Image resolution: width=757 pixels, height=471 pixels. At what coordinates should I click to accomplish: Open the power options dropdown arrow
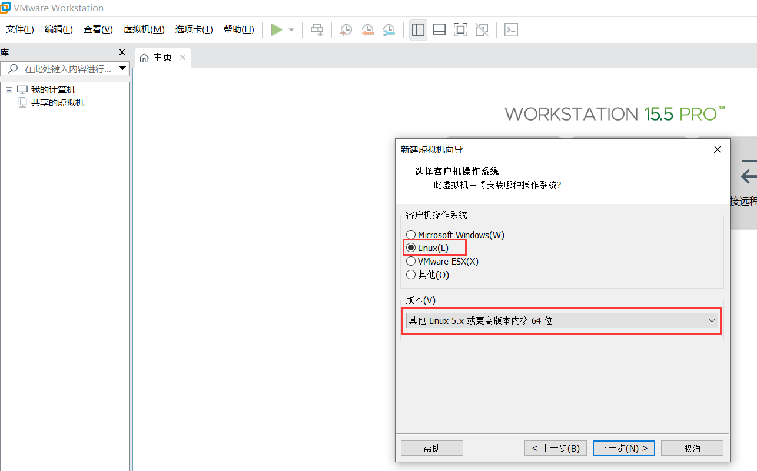pyautogui.click(x=291, y=29)
